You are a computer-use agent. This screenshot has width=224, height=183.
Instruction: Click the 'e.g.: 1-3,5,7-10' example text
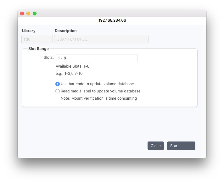click(69, 74)
